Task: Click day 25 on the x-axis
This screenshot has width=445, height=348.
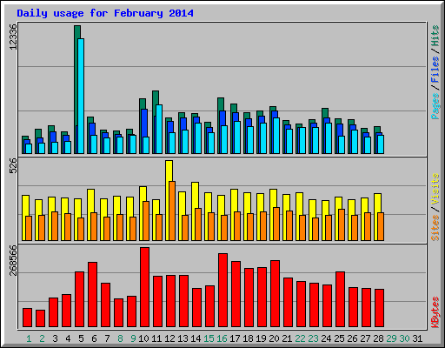Action: click(339, 338)
